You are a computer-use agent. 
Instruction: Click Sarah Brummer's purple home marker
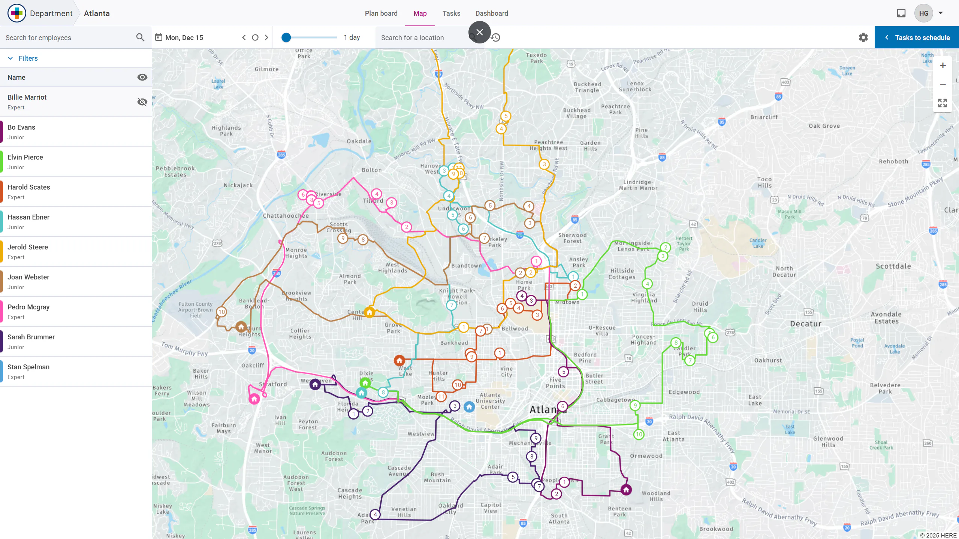pyautogui.click(x=315, y=384)
